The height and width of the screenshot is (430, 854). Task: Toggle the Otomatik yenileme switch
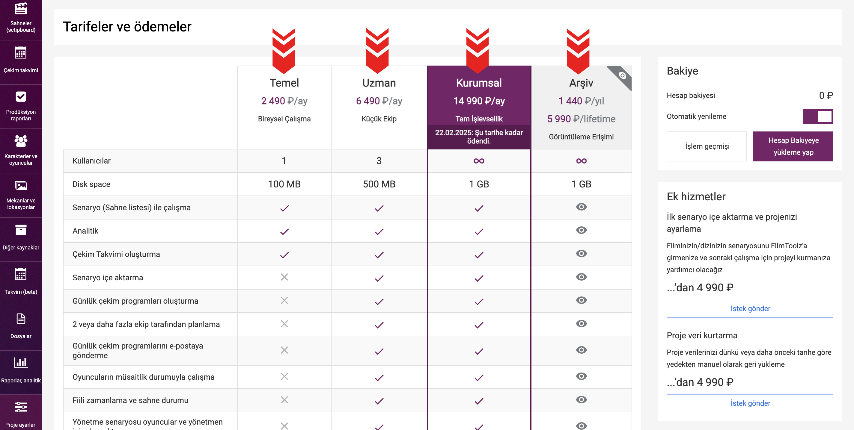tap(817, 116)
